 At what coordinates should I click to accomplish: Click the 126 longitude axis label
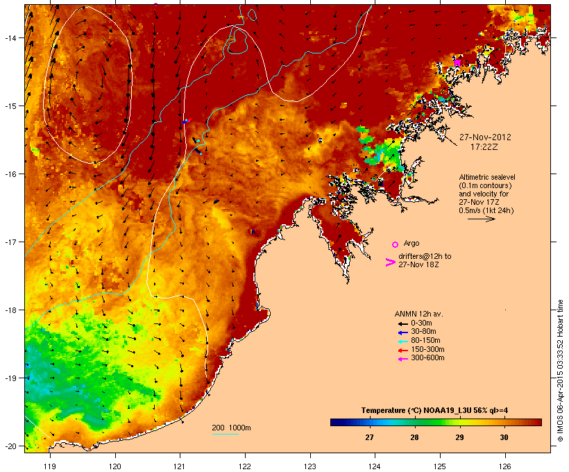pos(504,466)
